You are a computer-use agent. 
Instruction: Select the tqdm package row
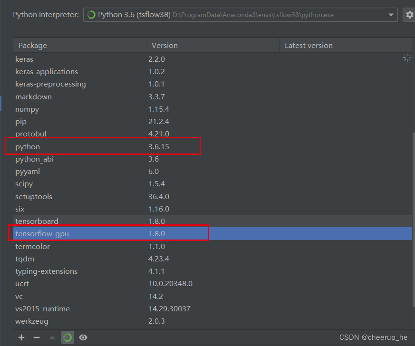pyautogui.click(x=212, y=259)
